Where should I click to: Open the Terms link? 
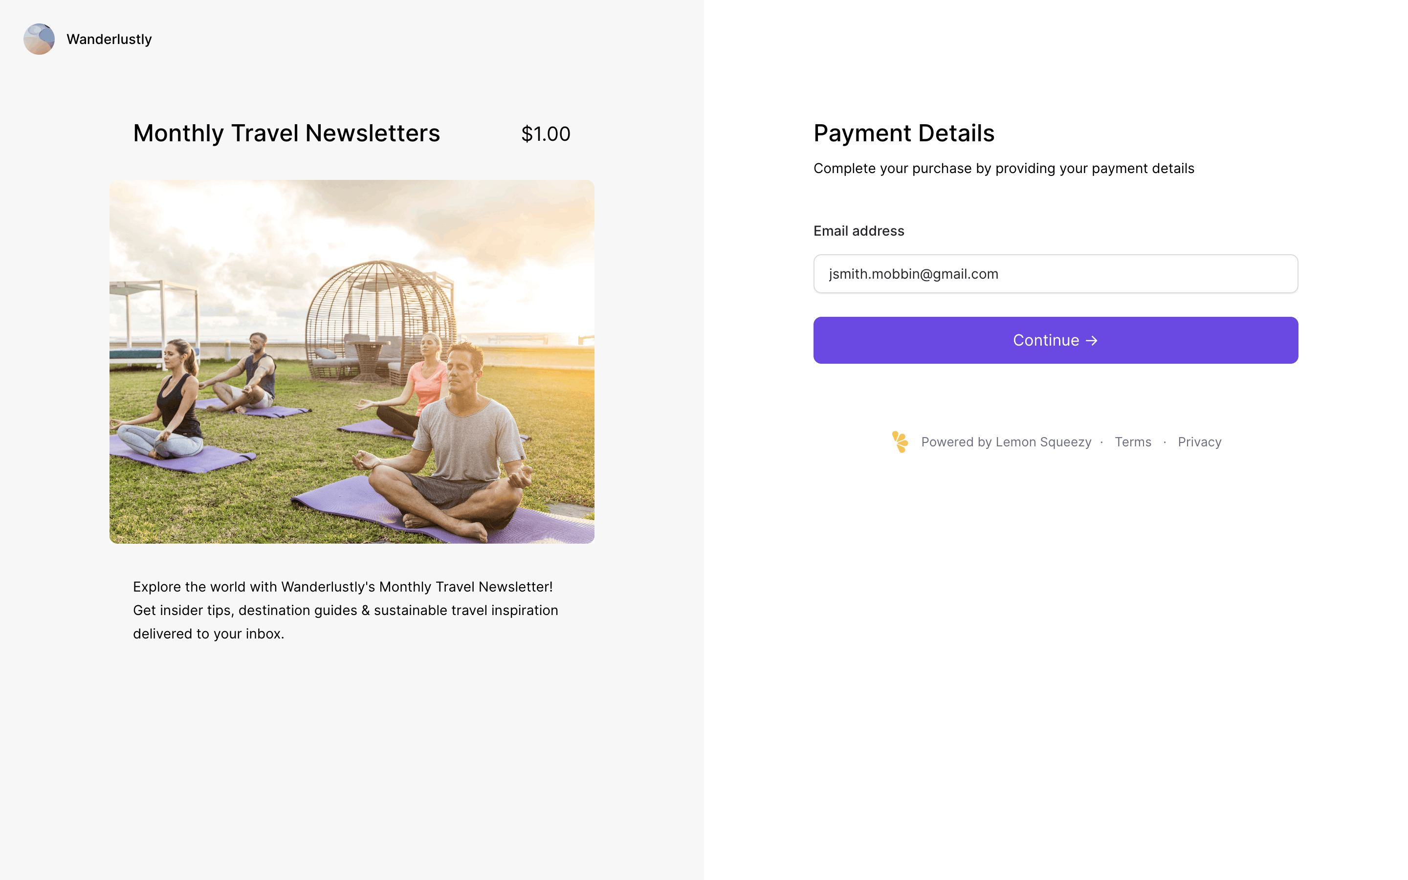coord(1132,442)
